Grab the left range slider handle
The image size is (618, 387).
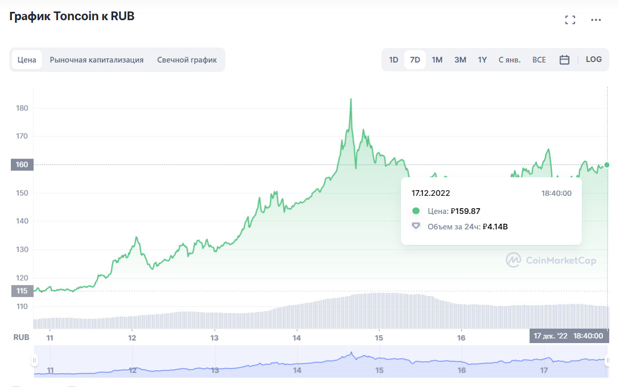pyautogui.click(x=35, y=360)
